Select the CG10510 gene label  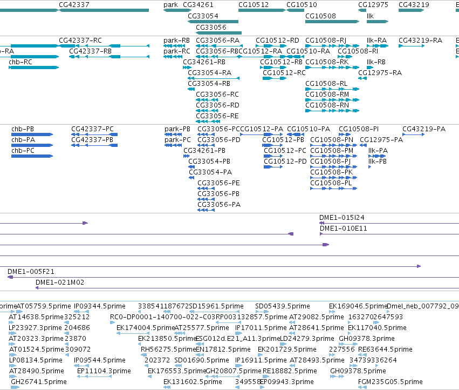pyautogui.click(x=302, y=5)
